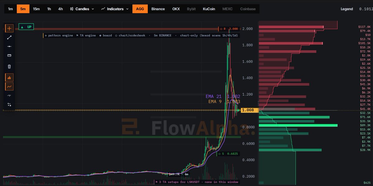Click the 3 TA setups for LSKUSDT note
The width and height of the screenshot is (373, 186).
tap(197, 182)
